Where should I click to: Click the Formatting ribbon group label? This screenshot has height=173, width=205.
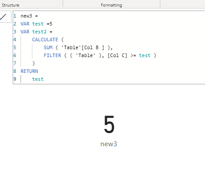point(111,5)
